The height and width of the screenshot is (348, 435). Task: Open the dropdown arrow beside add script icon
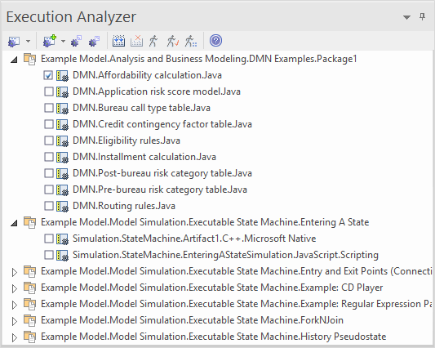[x=64, y=41]
